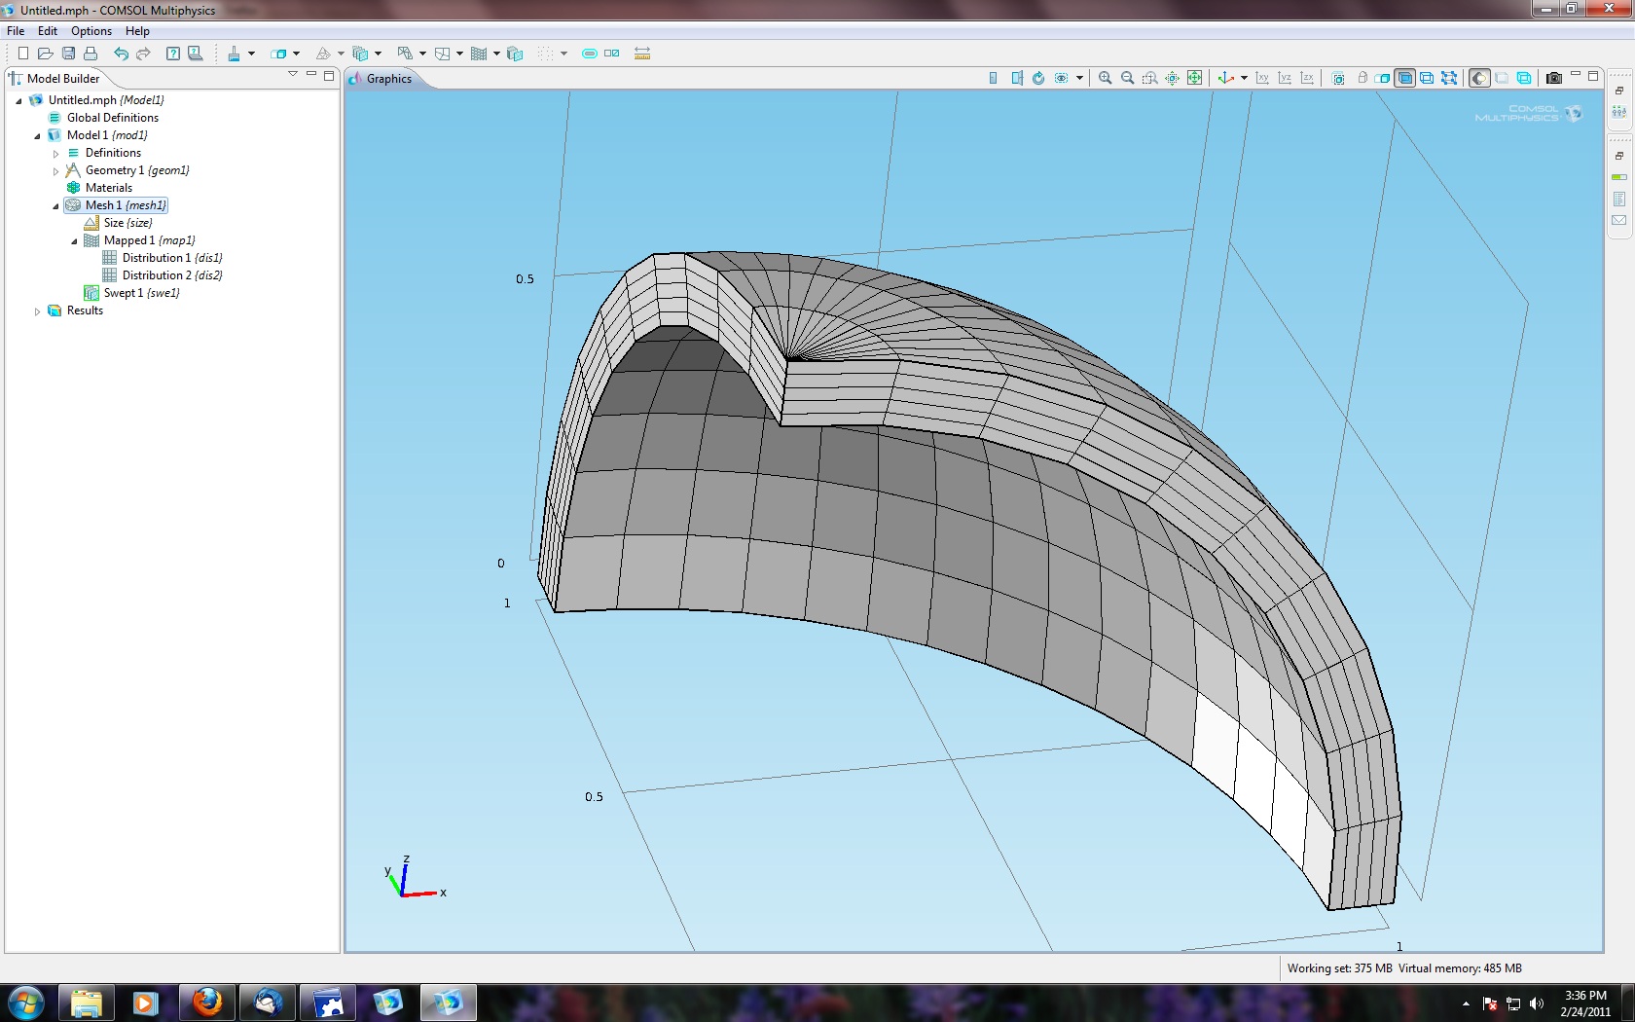Toggle scene light rendering button
Screen dimensions: 1635x1022
click(x=1478, y=78)
